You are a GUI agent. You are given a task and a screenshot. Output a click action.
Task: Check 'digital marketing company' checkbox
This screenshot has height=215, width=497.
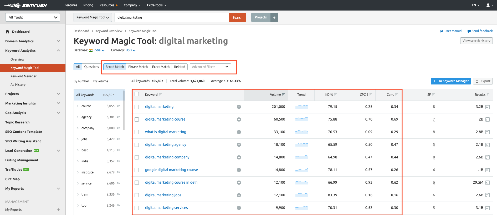point(137,157)
